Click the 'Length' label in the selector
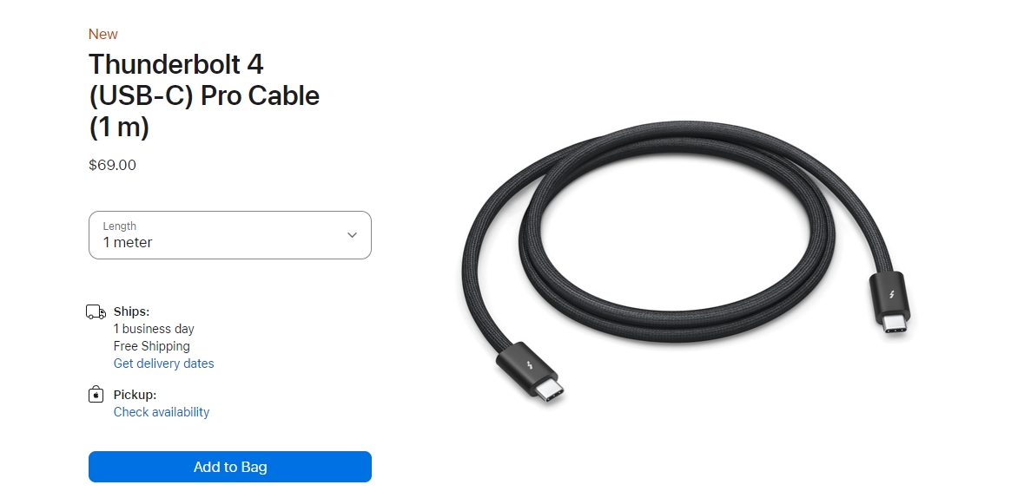Image resolution: width=1011 pixels, height=498 pixels. click(119, 226)
